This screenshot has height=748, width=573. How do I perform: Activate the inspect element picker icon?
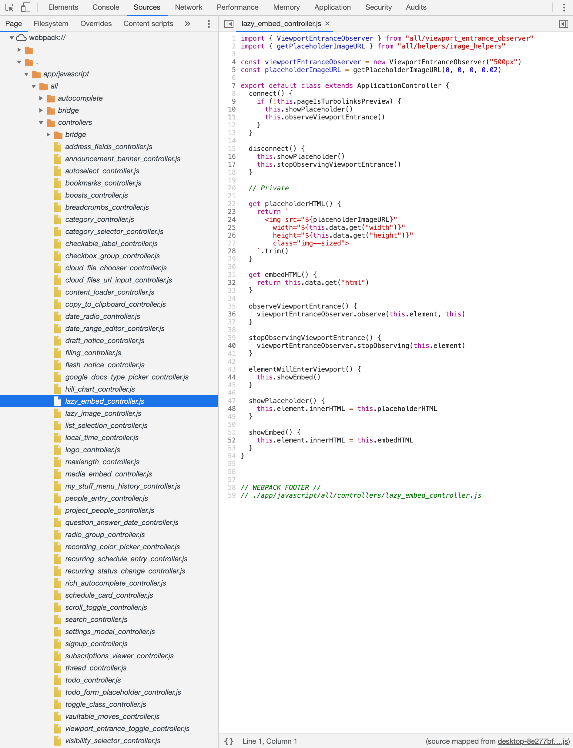click(x=10, y=7)
